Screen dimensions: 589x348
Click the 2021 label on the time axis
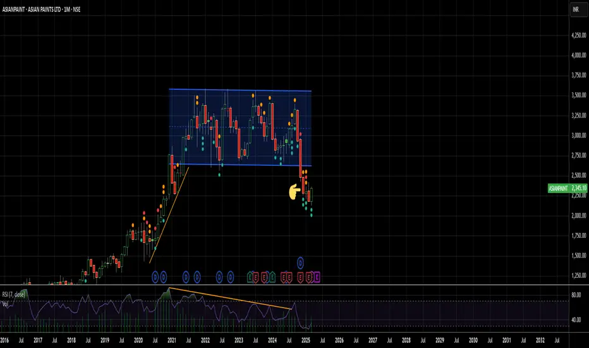172,340
